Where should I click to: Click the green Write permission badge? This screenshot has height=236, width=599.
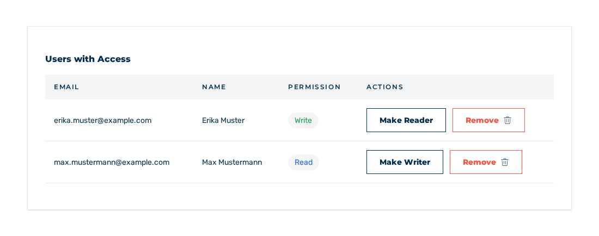303,121
